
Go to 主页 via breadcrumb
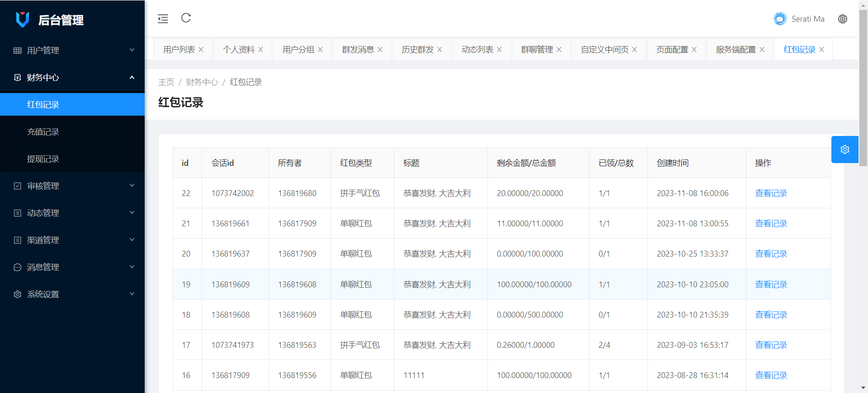[x=166, y=82]
